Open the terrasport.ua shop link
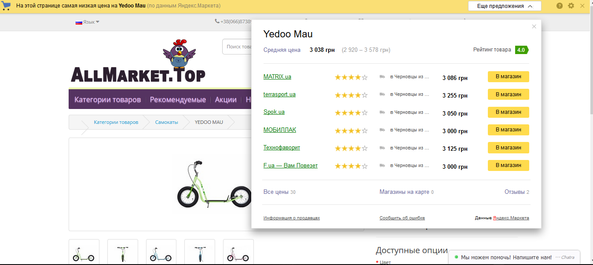The width and height of the screenshot is (593, 265). pos(279,94)
